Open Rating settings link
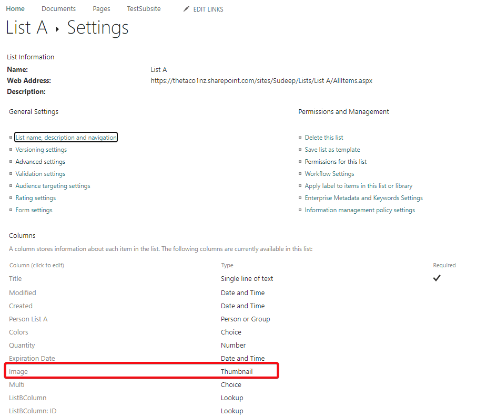Viewport: 497px width, 418px height. click(36, 198)
